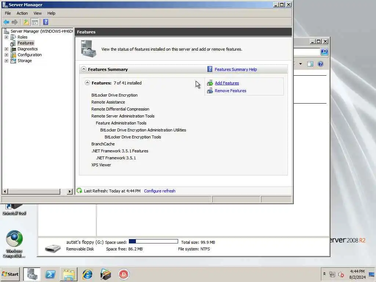Click the Start button
Image resolution: width=376 pixels, height=282 pixels.
point(10,274)
